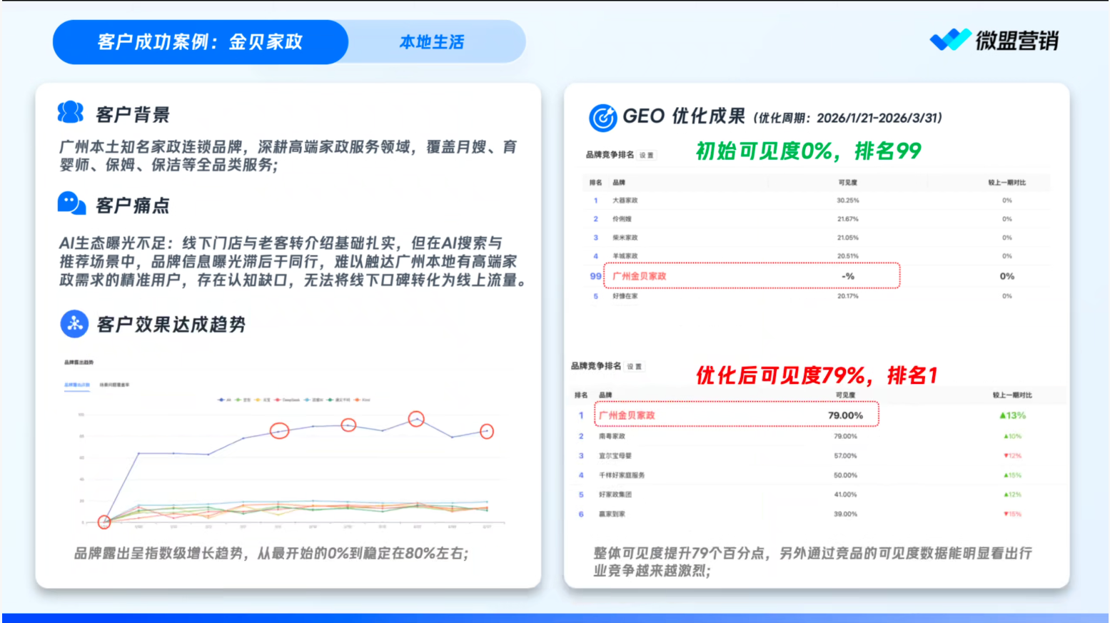Click 羊城家政 row in upper table

(816, 256)
